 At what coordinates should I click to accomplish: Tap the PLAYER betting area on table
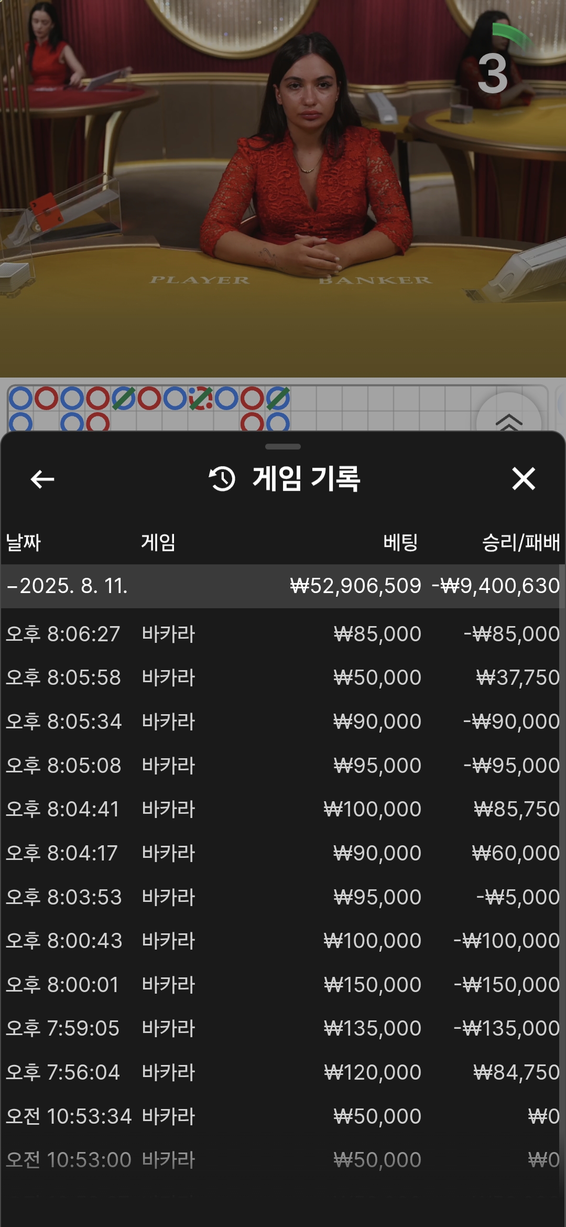[x=200, y=280]
